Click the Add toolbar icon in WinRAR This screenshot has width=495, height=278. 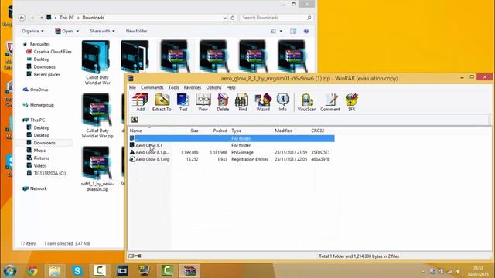point(140,102)
